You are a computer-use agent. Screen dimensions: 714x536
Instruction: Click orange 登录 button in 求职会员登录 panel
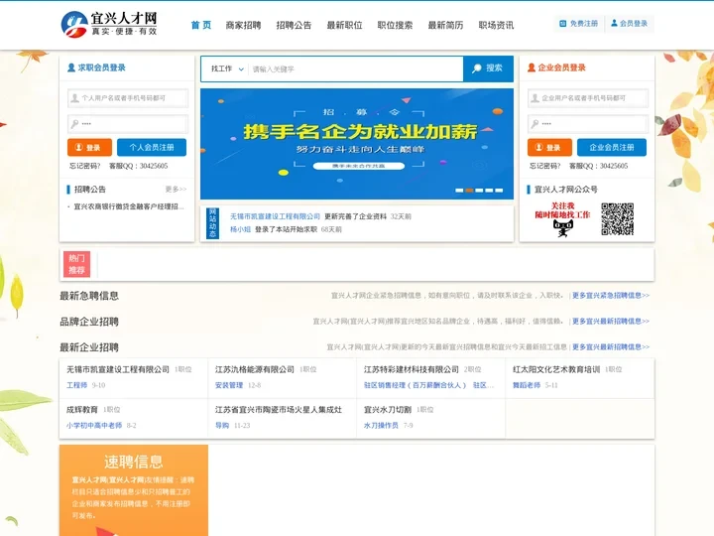point(89,147)
